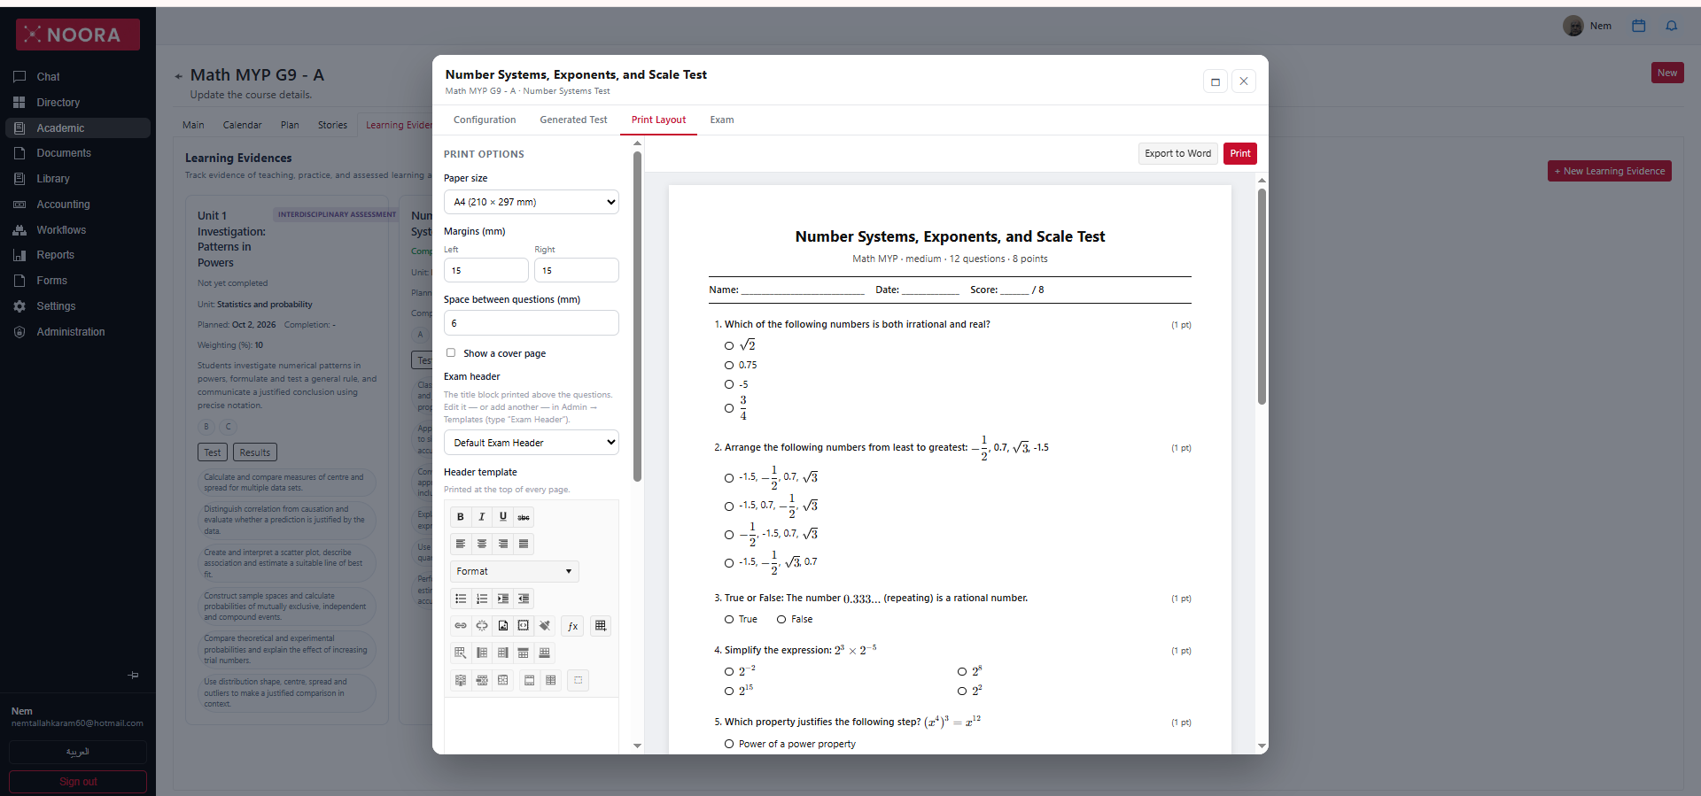This screenshot has height=796, width=1701.
Task: Insert table row below icon
Action: pyautogui.click(x=545, y=653)
